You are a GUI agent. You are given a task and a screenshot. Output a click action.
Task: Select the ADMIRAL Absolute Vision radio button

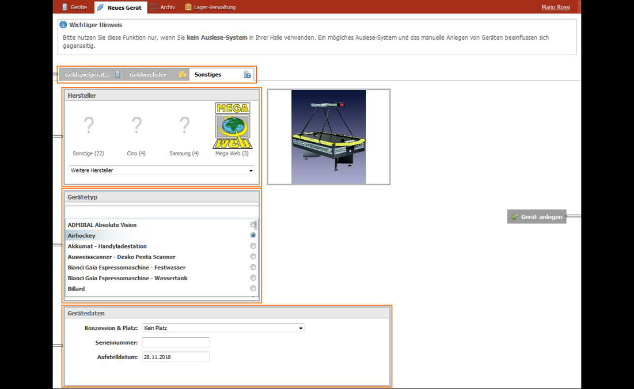tap(253, 224)
